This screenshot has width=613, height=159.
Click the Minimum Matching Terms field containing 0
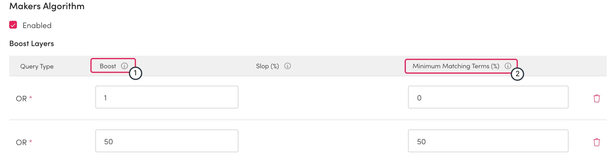click(488, 97)
